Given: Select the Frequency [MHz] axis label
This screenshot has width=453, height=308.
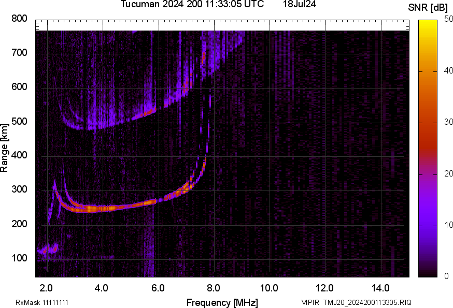Looking at the screenshot, I should click(x=222, y=302).
